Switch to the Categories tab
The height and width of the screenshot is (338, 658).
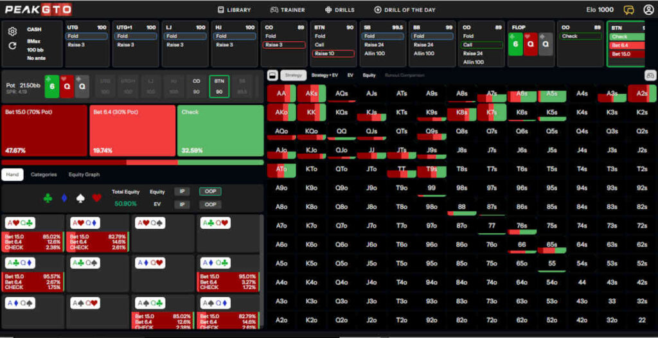tap(44, 174)
